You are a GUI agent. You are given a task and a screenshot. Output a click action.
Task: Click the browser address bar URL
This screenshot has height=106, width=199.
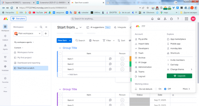pyautogui.click(x=43, y=8)
